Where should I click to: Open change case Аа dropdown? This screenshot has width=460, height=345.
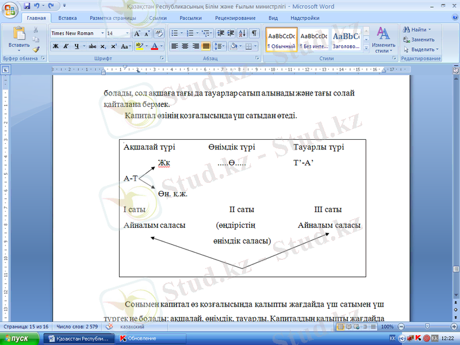coord(125,47)
